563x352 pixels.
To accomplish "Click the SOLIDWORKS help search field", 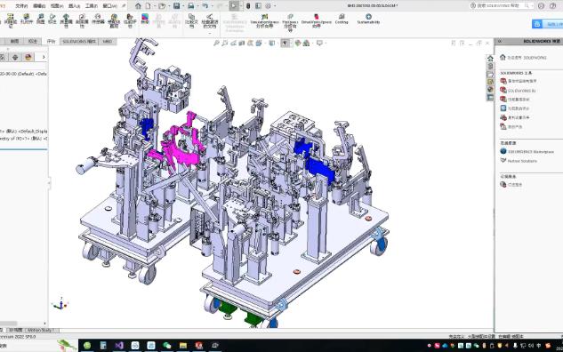I will click(502, 5).
